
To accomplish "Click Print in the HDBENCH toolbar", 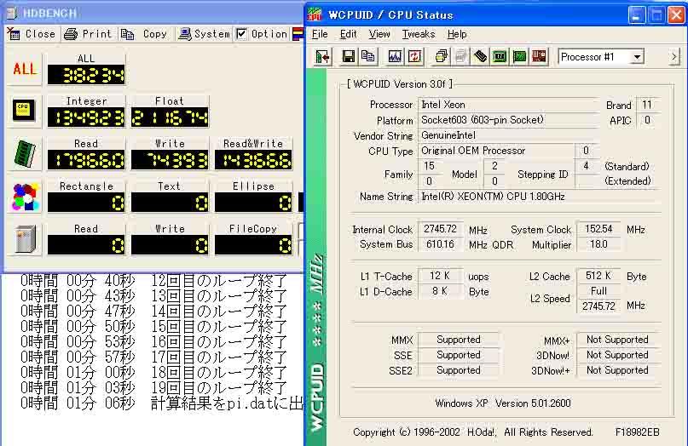I will click(88, 34).
